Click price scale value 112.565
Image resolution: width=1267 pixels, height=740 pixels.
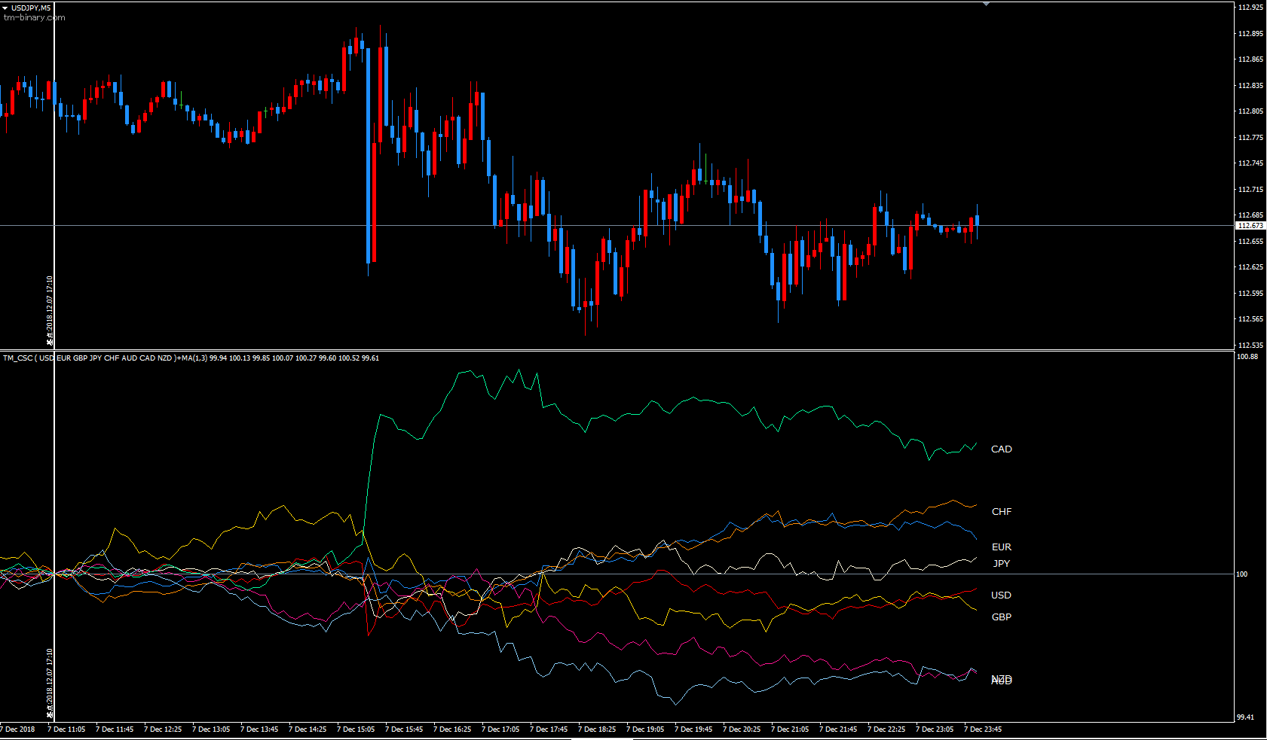point(1250,319)
